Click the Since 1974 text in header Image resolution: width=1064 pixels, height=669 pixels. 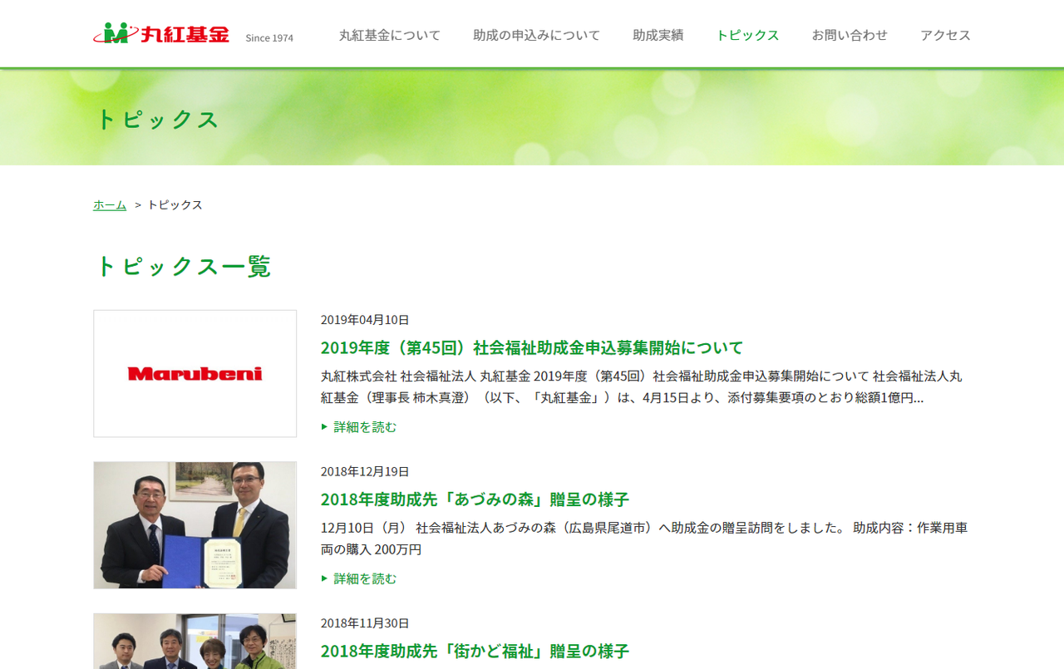point(269,37)
